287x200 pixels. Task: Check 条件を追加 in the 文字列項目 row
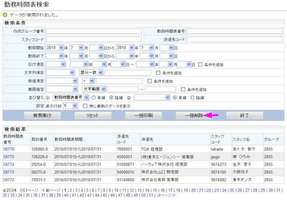click(x=158, y=73)
